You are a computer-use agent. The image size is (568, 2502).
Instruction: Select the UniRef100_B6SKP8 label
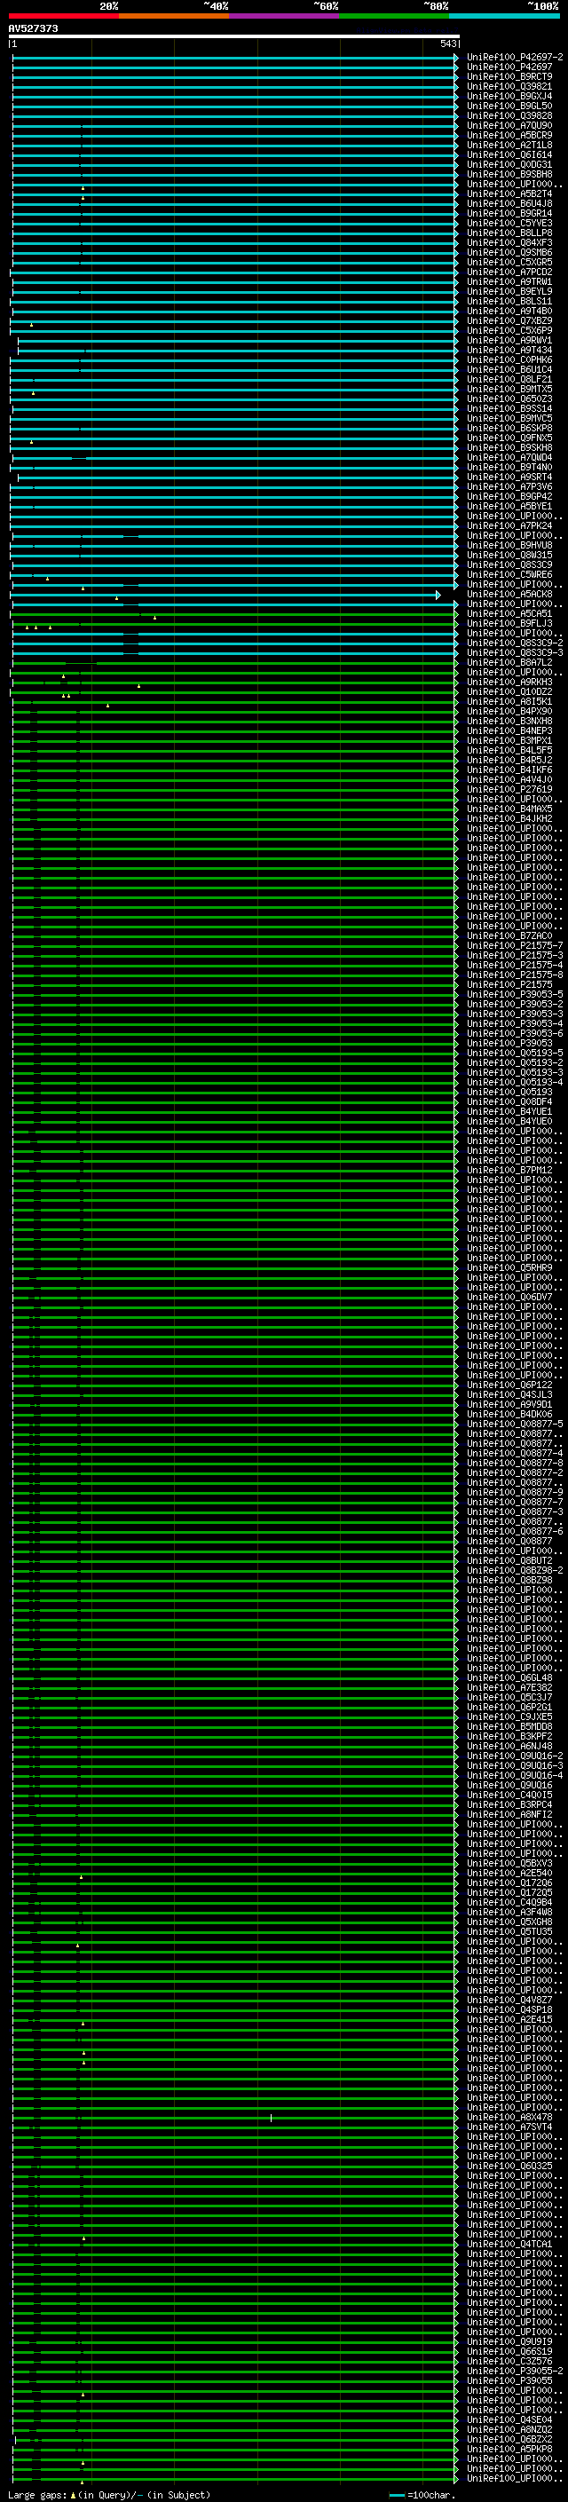509,429
